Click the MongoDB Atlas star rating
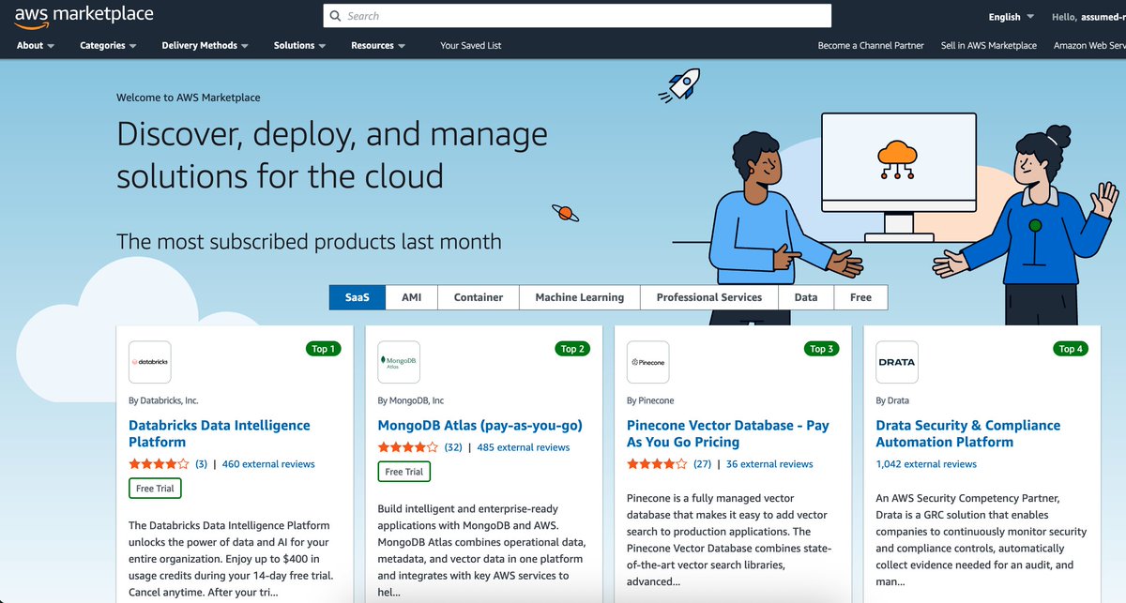Screen dimensions: 1126x603 click(407, 447)
